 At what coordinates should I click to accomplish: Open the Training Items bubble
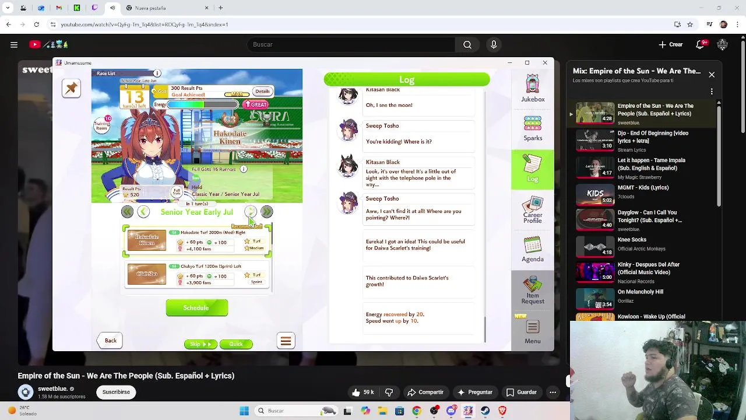[103, 125]
